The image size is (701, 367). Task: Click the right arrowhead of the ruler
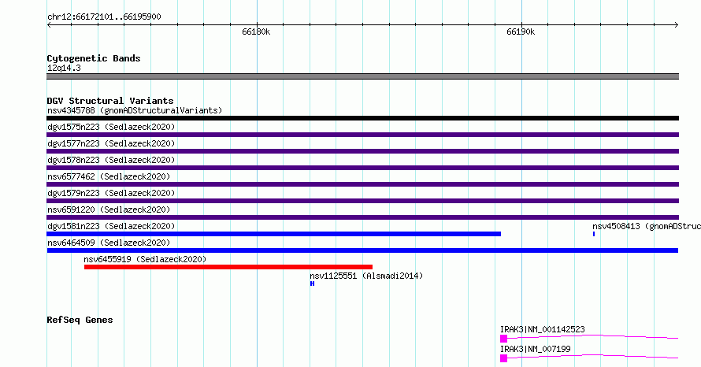coord(677,24)
